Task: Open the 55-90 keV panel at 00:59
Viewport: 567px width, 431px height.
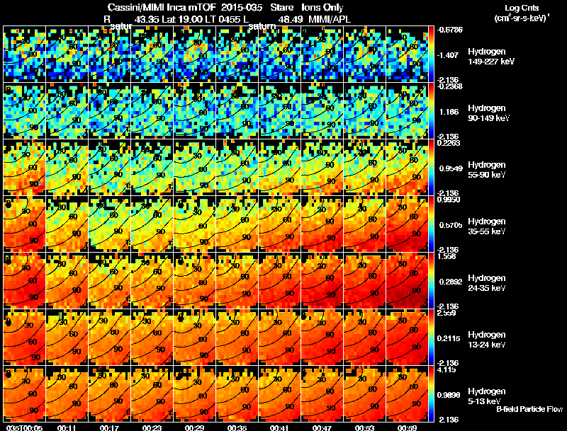Action: tap(407, 167)
